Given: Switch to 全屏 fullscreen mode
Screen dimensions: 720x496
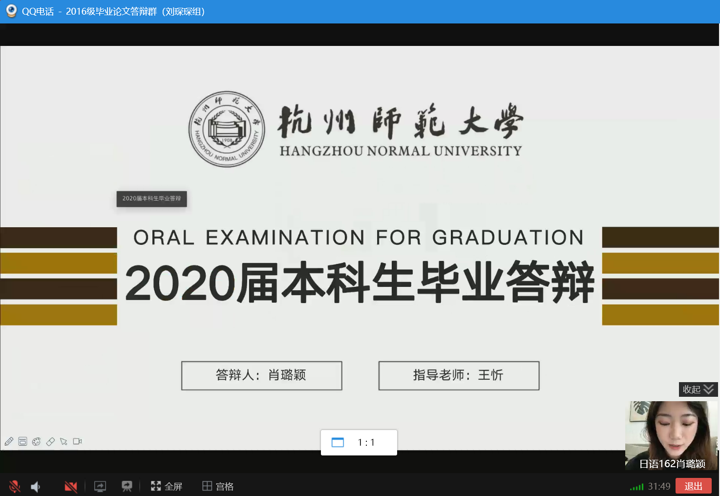Looking at the screenshot, I should click(x=167, y=486).
